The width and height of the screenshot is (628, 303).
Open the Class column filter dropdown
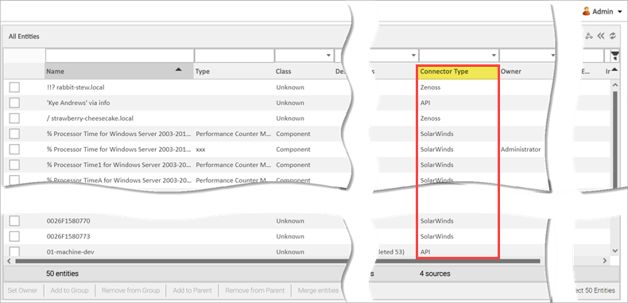tap(329, 56)
